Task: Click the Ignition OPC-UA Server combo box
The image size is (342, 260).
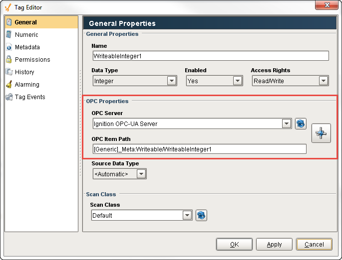Action: click(192, 124)
